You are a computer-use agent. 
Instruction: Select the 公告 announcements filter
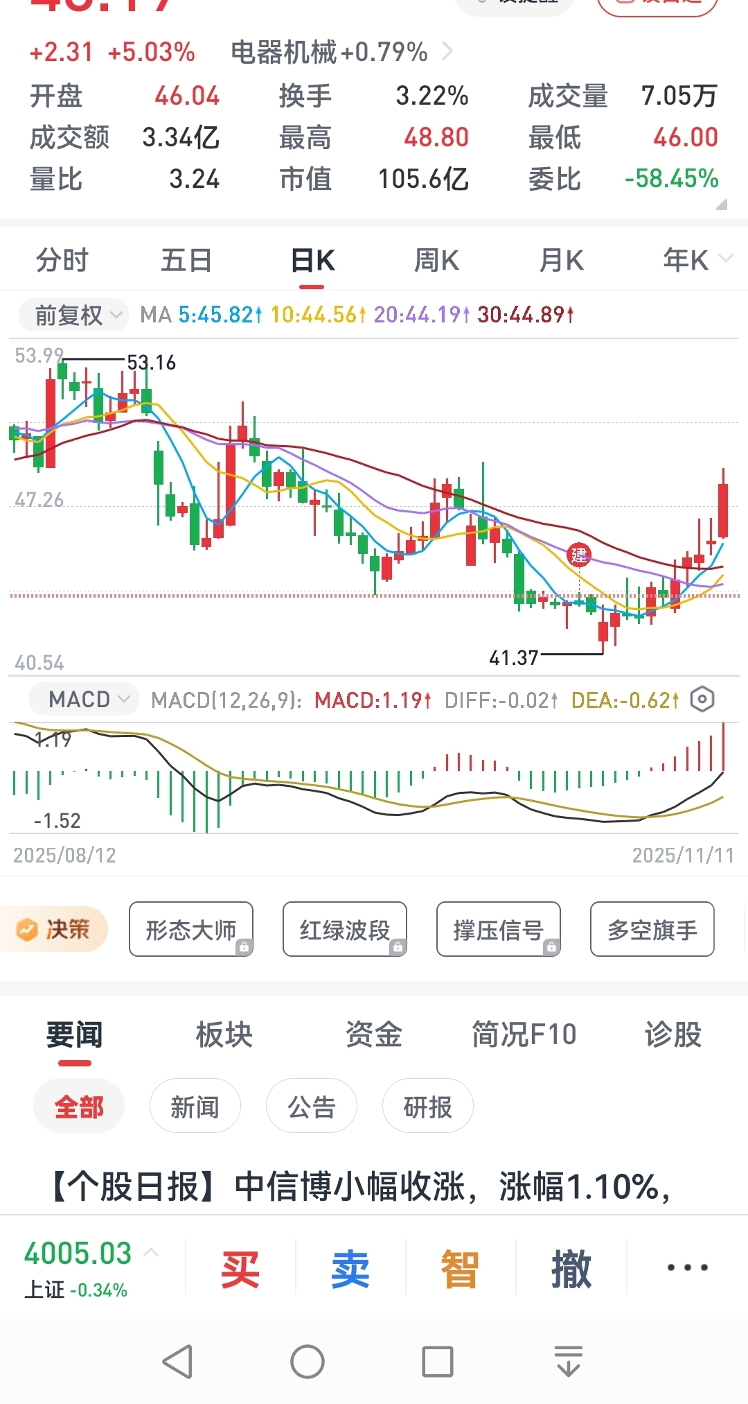pyautogui.click(x=312, y=1107)
